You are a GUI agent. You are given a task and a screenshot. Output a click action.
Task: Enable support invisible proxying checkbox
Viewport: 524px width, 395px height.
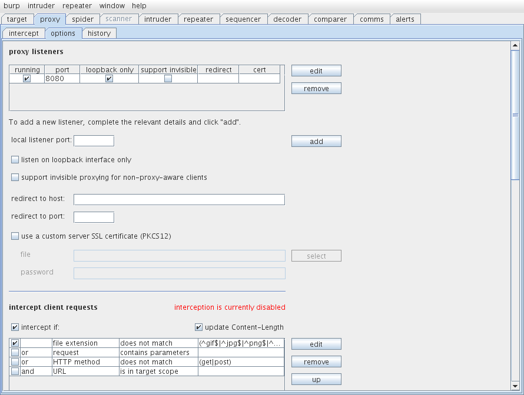click(x=15, y=178)
